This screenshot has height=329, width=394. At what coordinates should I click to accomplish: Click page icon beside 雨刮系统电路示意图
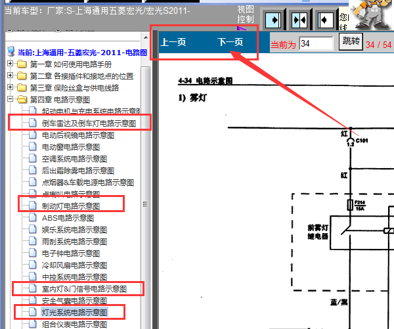click(32, 241)
